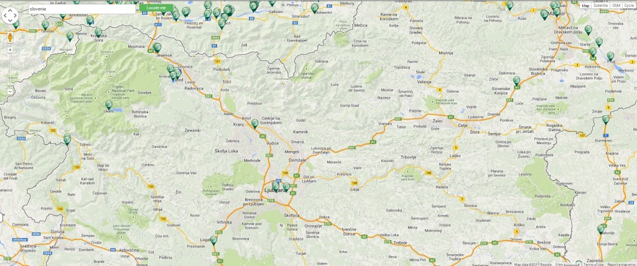Click the zoom level slider track

(10, 70)
